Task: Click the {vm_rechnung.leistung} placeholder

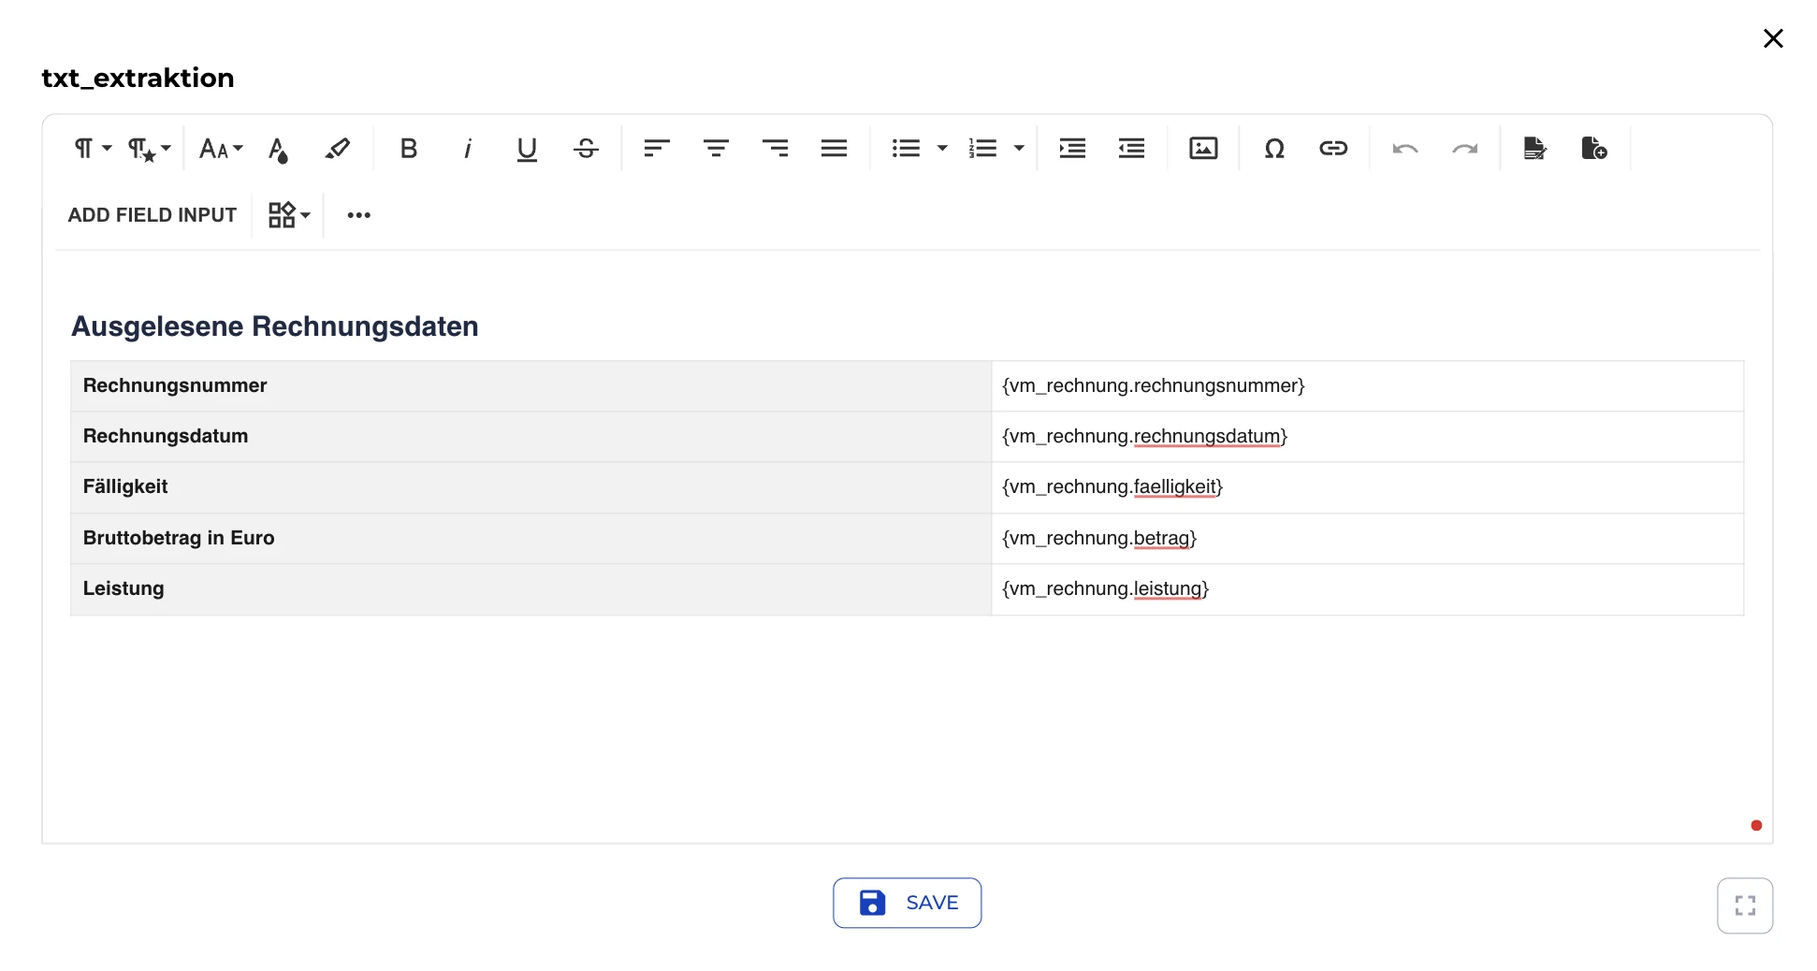Action: click(1105, 588)
